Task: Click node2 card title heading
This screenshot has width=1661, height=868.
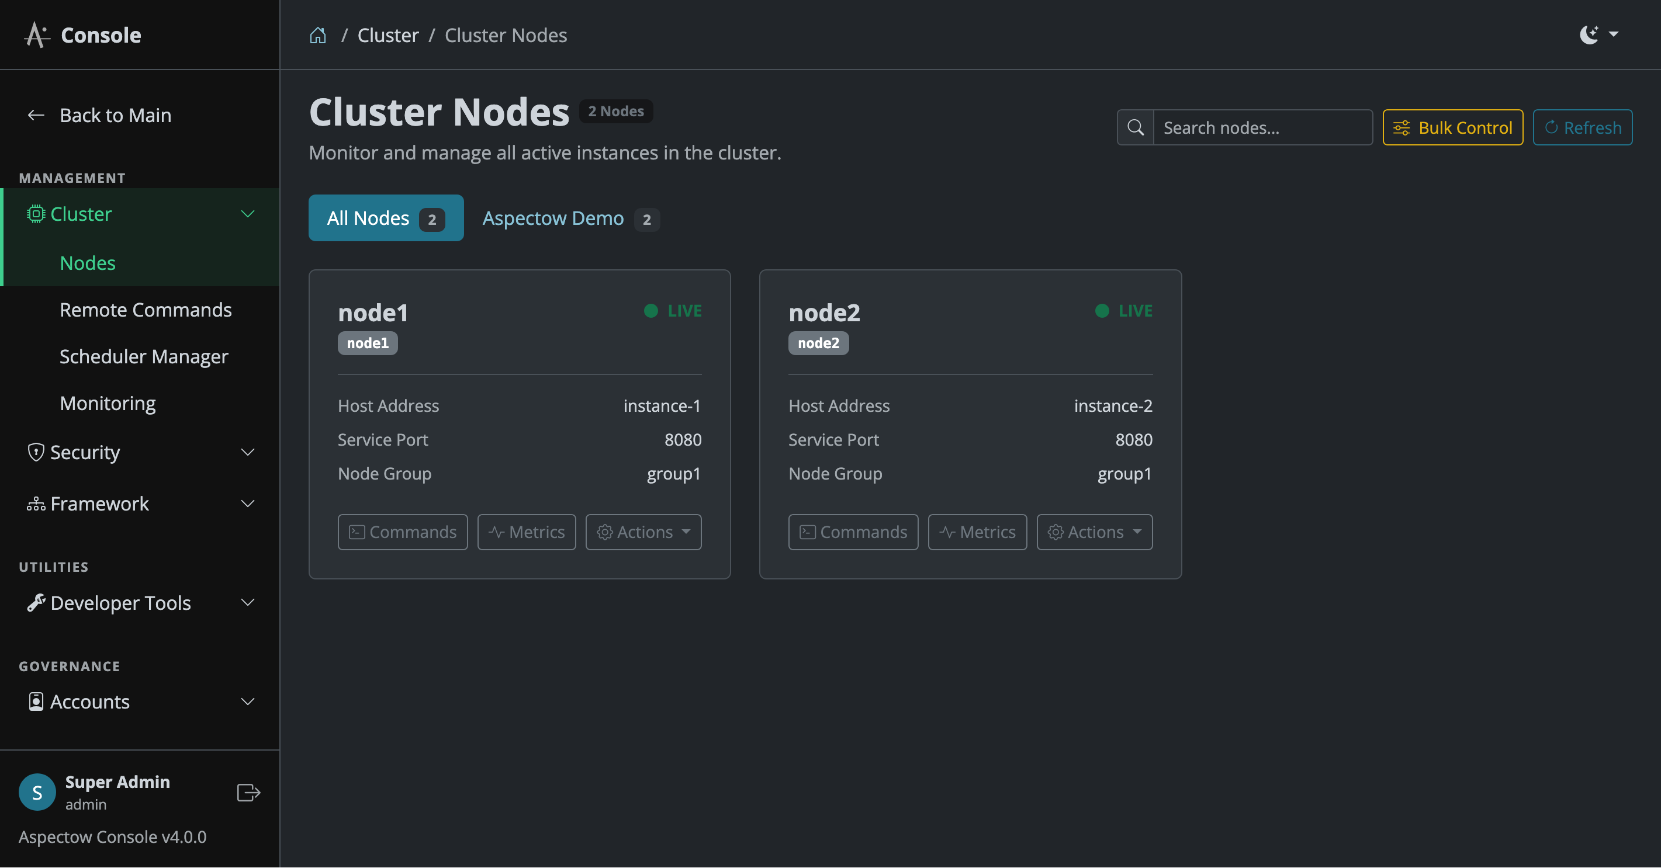Action: (824, 313)
